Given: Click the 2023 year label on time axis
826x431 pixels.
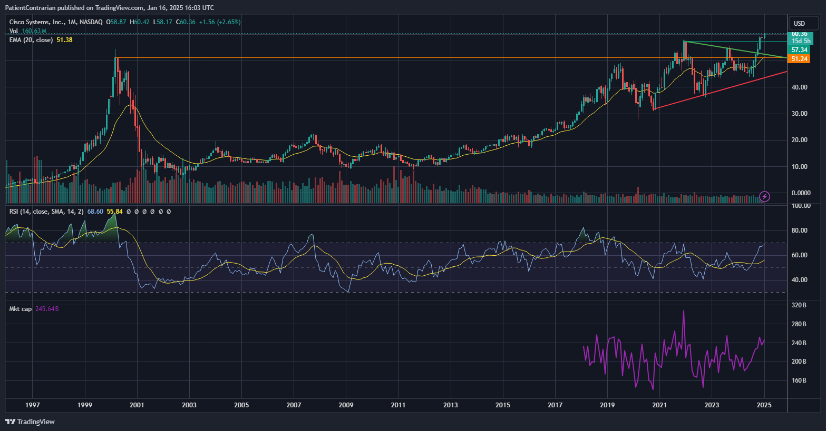Looking at the screenshot, I should click(712, 405).
